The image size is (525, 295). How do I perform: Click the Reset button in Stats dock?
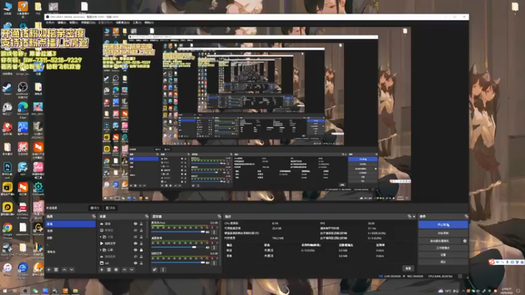(x=408, y=268)
